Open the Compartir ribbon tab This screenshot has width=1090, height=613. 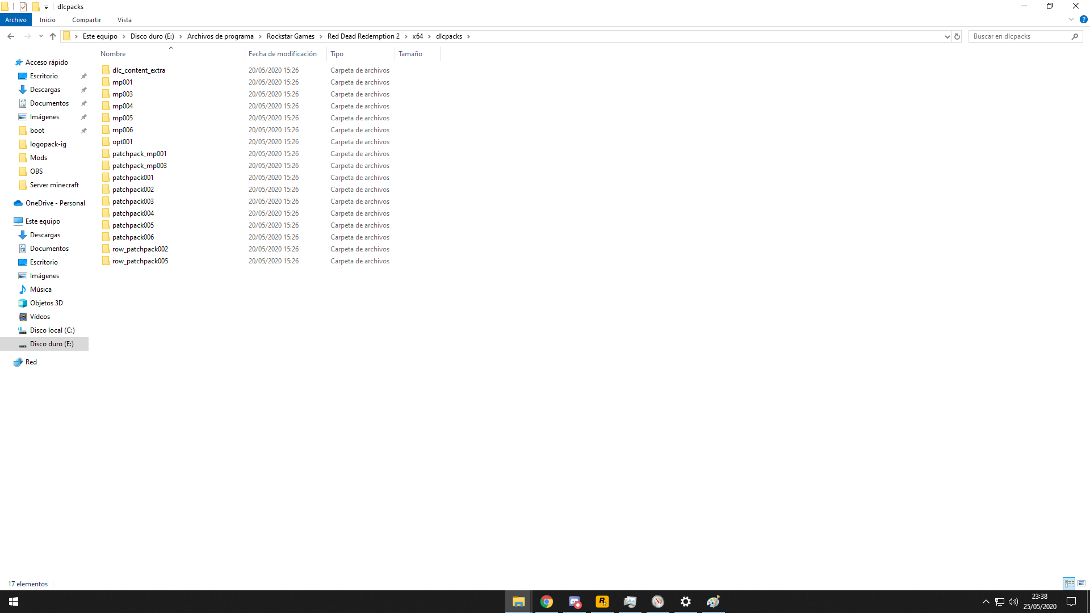point(86,20)
